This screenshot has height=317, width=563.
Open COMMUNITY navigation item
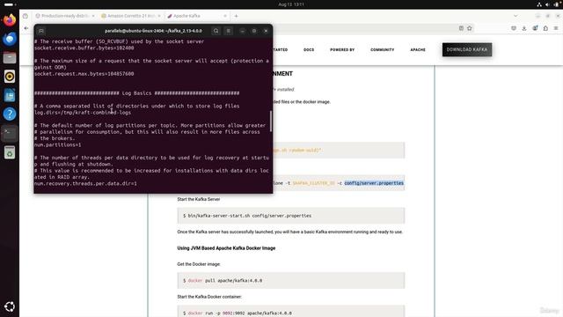383,49
